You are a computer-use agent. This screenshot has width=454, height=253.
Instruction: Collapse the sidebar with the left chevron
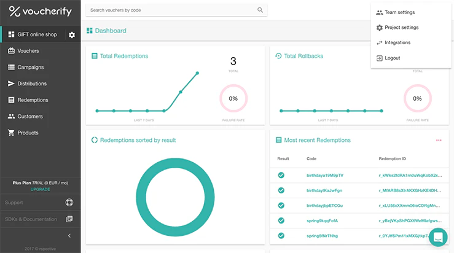[69, 236]
